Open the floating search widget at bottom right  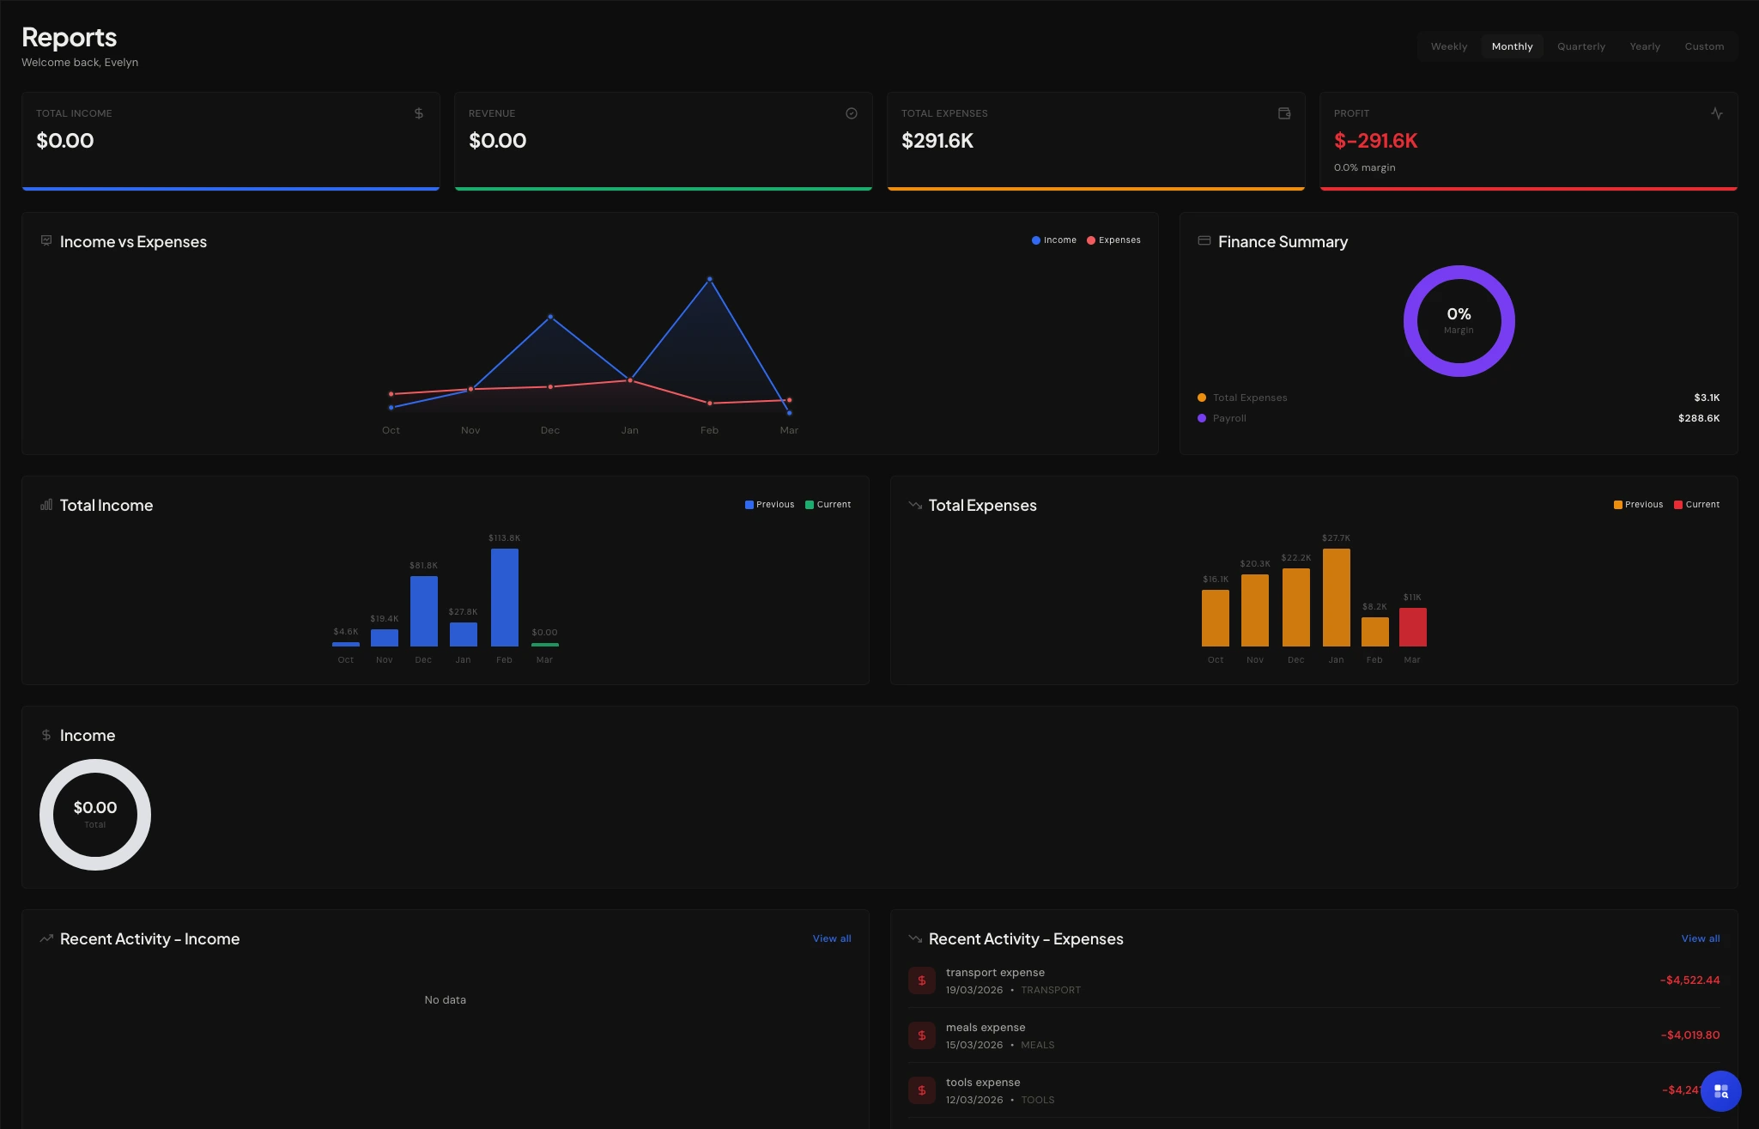click(1720, 1090)
